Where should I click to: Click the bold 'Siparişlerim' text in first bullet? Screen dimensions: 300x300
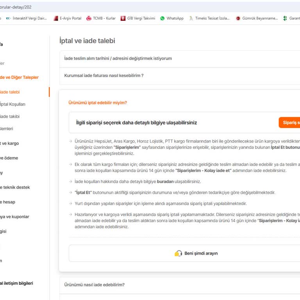click(x=127, y=147)
